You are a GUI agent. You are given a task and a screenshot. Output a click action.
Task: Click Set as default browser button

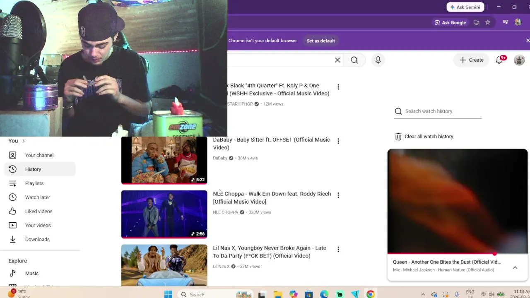coord(321,41)
